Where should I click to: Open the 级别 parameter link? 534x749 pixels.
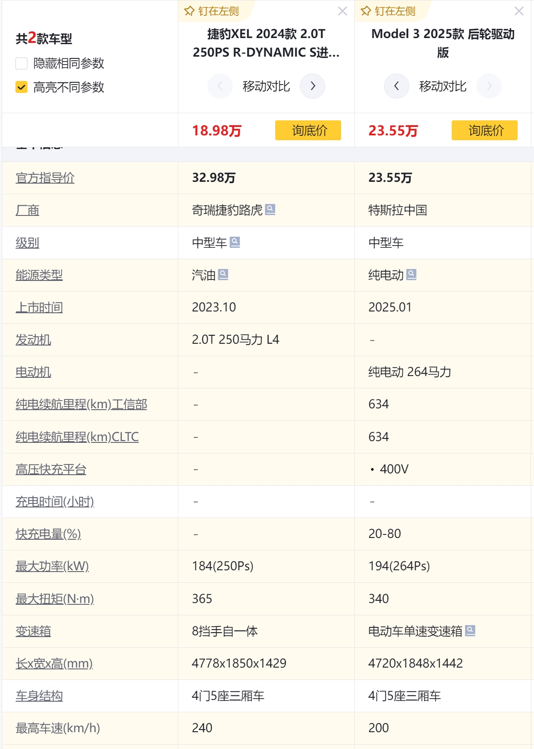coord(27,242)
